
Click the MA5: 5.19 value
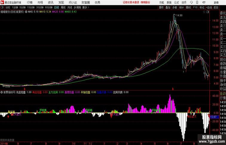pos(33,12)
